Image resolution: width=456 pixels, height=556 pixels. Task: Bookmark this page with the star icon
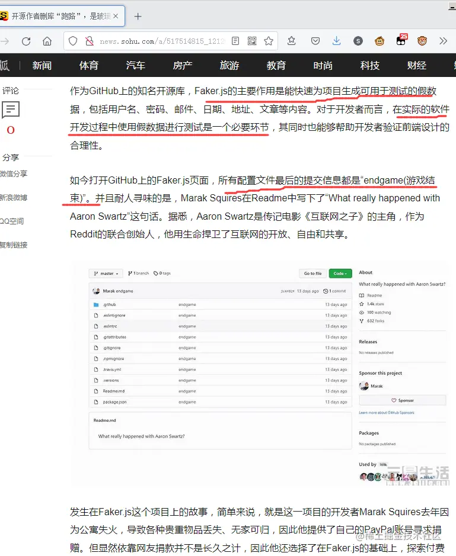click(269, 41)
